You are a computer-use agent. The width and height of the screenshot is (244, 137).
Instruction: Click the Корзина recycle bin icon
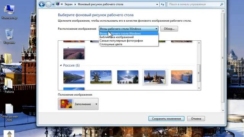click(x=9, y=37)
